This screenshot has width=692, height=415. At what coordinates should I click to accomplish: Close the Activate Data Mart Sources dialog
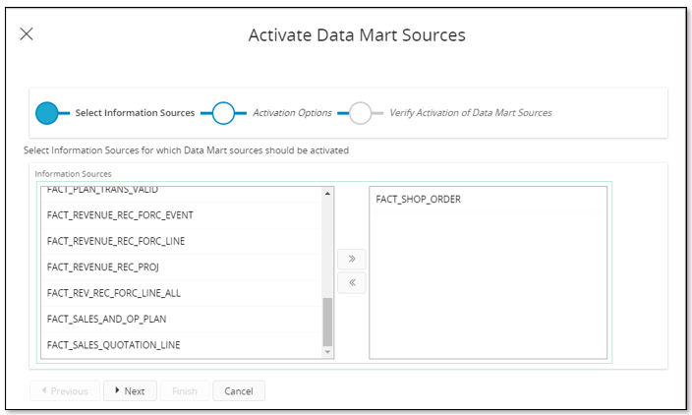(x=27, y=33)
